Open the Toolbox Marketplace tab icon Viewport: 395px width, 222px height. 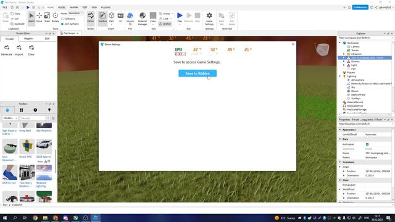pos(7,110)
